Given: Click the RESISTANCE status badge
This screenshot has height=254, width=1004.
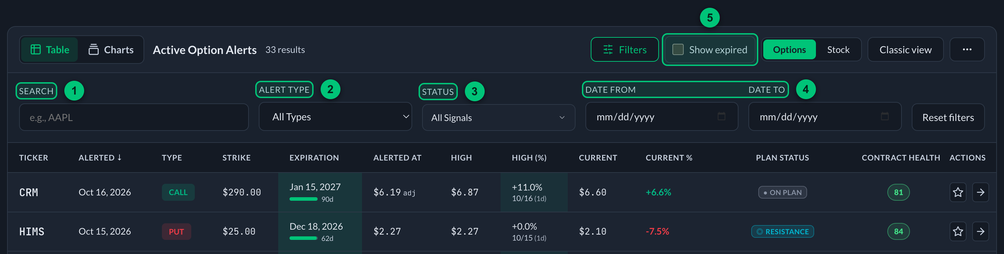Looking at the screenshot, I should pyautogui.click(x=782, y=231).
